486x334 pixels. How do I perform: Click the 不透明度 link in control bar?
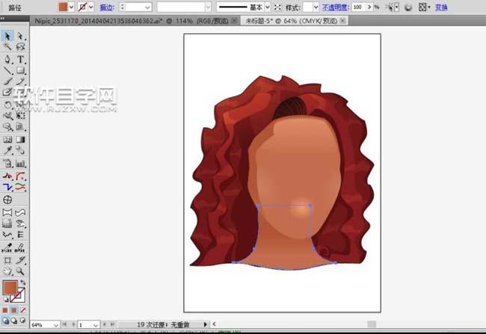334,6
